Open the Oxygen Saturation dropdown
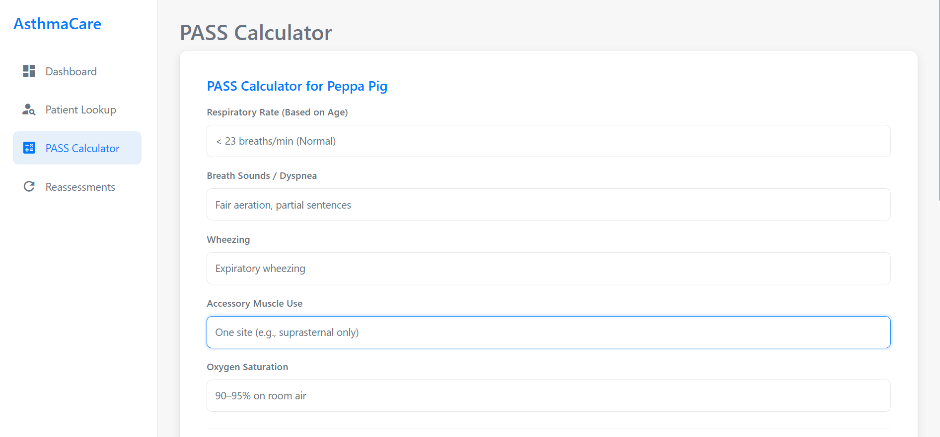This screenshot has width=940, height=437. pyautogui.click(x=548, y=395)
